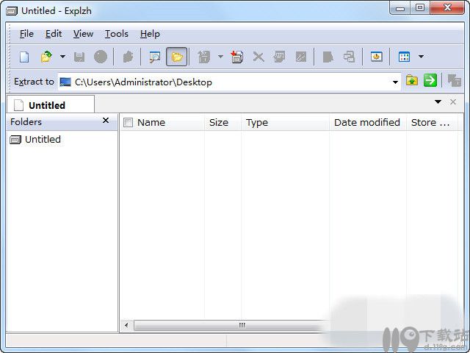Open an archive with the folder icon
The height and width of the screenshot is (353, 470).
pyautogui.click(x=46, y=57)
